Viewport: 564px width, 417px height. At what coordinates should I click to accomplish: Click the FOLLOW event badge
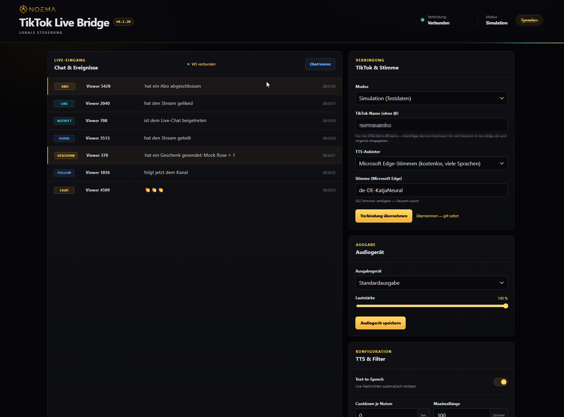64,173
